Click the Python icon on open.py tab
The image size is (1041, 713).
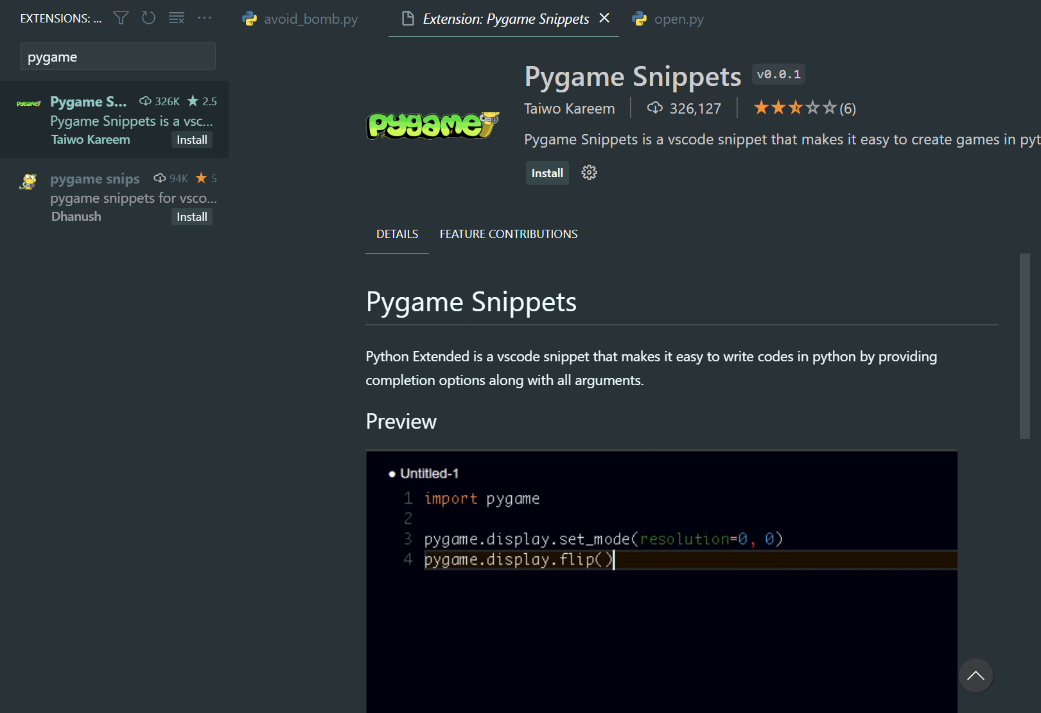pos(639,19)
